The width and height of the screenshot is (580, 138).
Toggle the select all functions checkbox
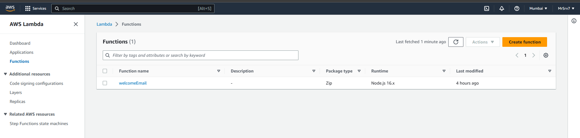click(105, 71)
